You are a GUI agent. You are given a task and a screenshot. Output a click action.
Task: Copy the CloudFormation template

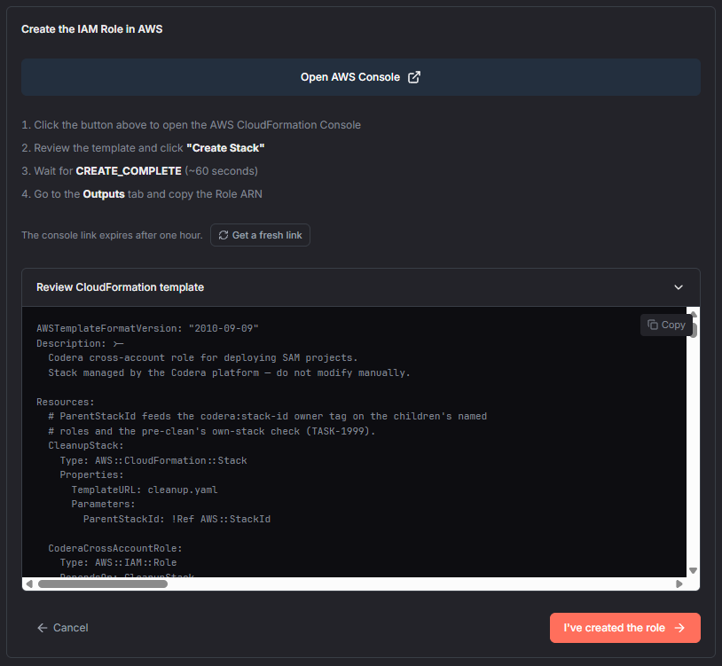(x=666, y=325)
